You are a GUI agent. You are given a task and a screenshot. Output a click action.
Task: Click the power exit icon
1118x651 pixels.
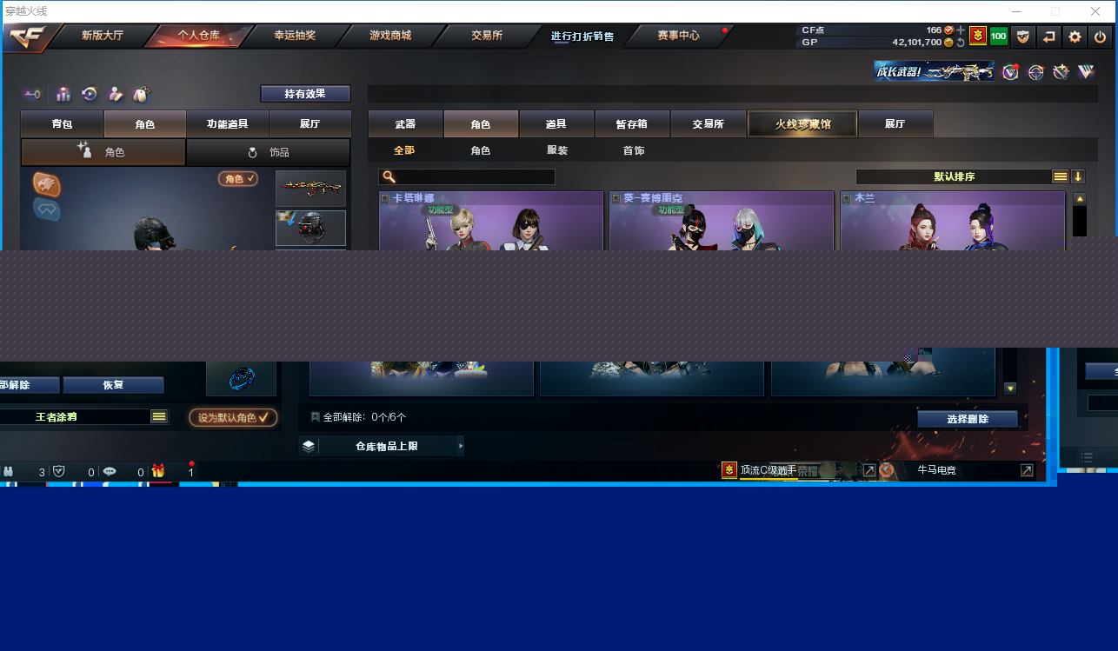pyautogui.click(x=1101, y=37)
